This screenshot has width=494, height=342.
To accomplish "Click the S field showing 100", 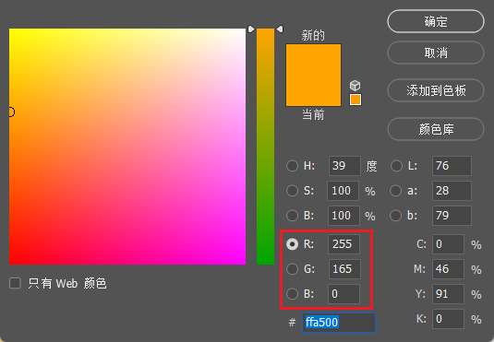I will (x=343, y=190).
